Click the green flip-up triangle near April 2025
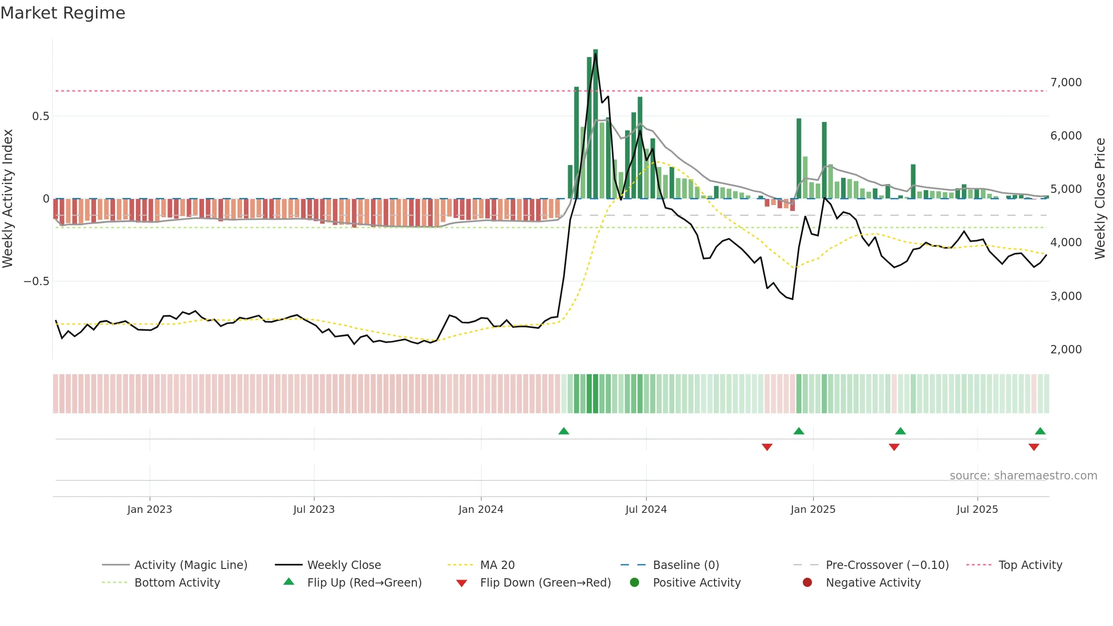Image resolution: width=1113 pixels, height=626 pixels. click(x=901, y=431)
